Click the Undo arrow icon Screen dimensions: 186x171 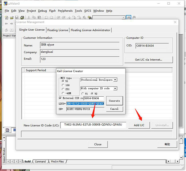[46, 18]
